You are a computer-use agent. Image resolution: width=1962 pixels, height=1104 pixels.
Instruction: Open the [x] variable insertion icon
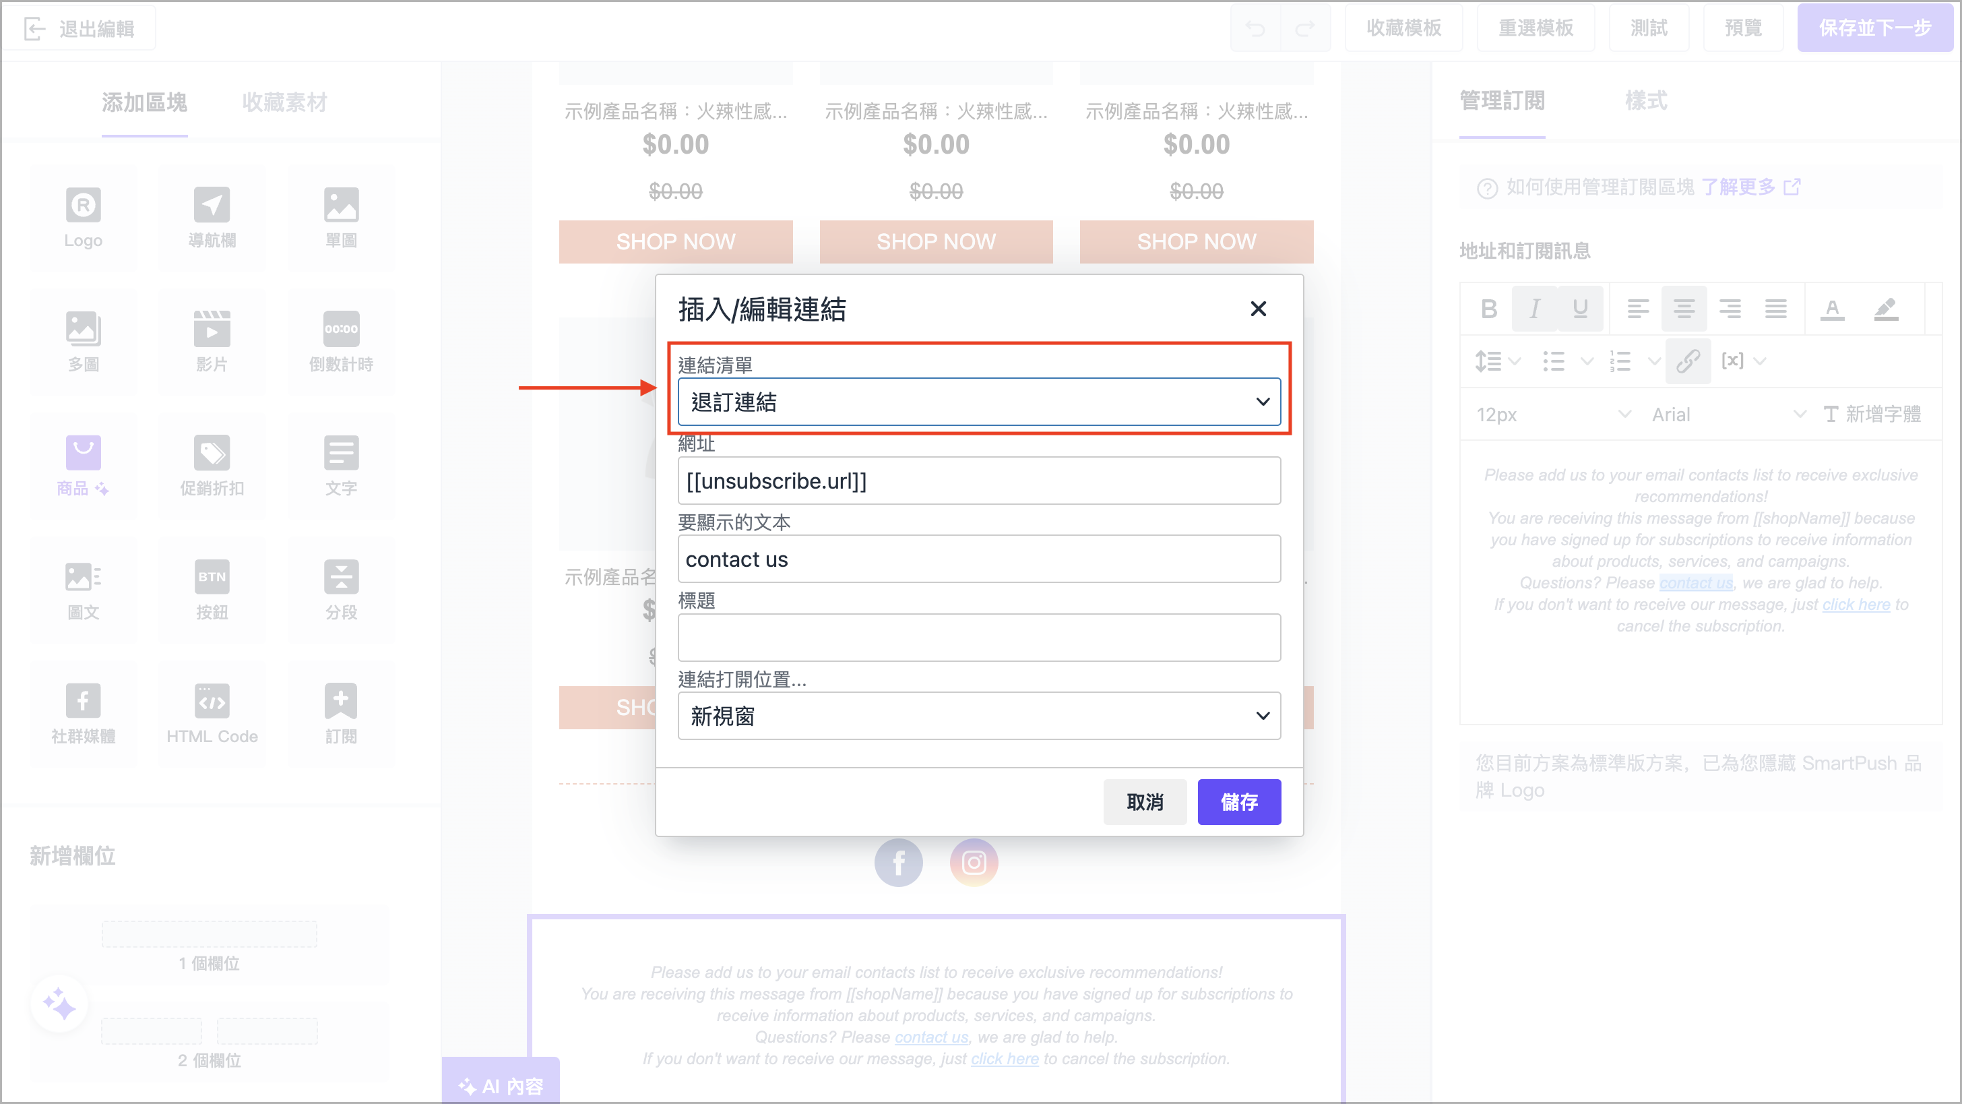1734,361
